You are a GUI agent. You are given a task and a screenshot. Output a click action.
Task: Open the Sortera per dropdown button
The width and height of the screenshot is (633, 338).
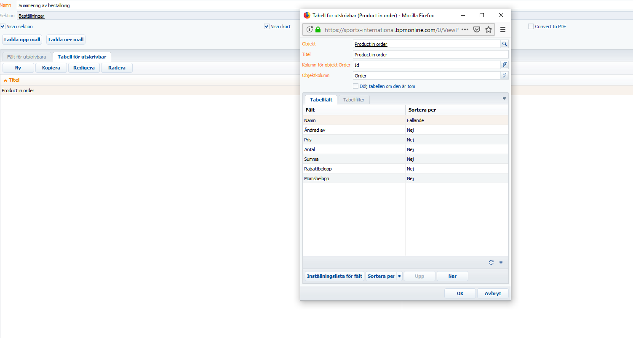point(384,276)
